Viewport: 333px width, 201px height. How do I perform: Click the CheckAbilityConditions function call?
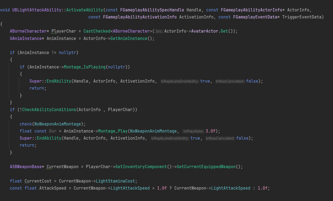[x=49, y=110]
